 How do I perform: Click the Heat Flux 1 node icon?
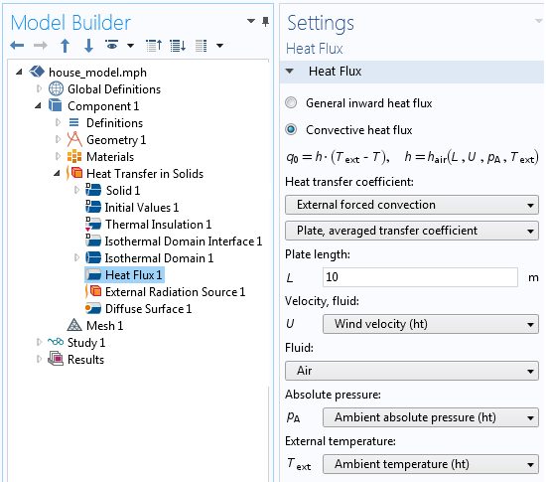(93, 274)
